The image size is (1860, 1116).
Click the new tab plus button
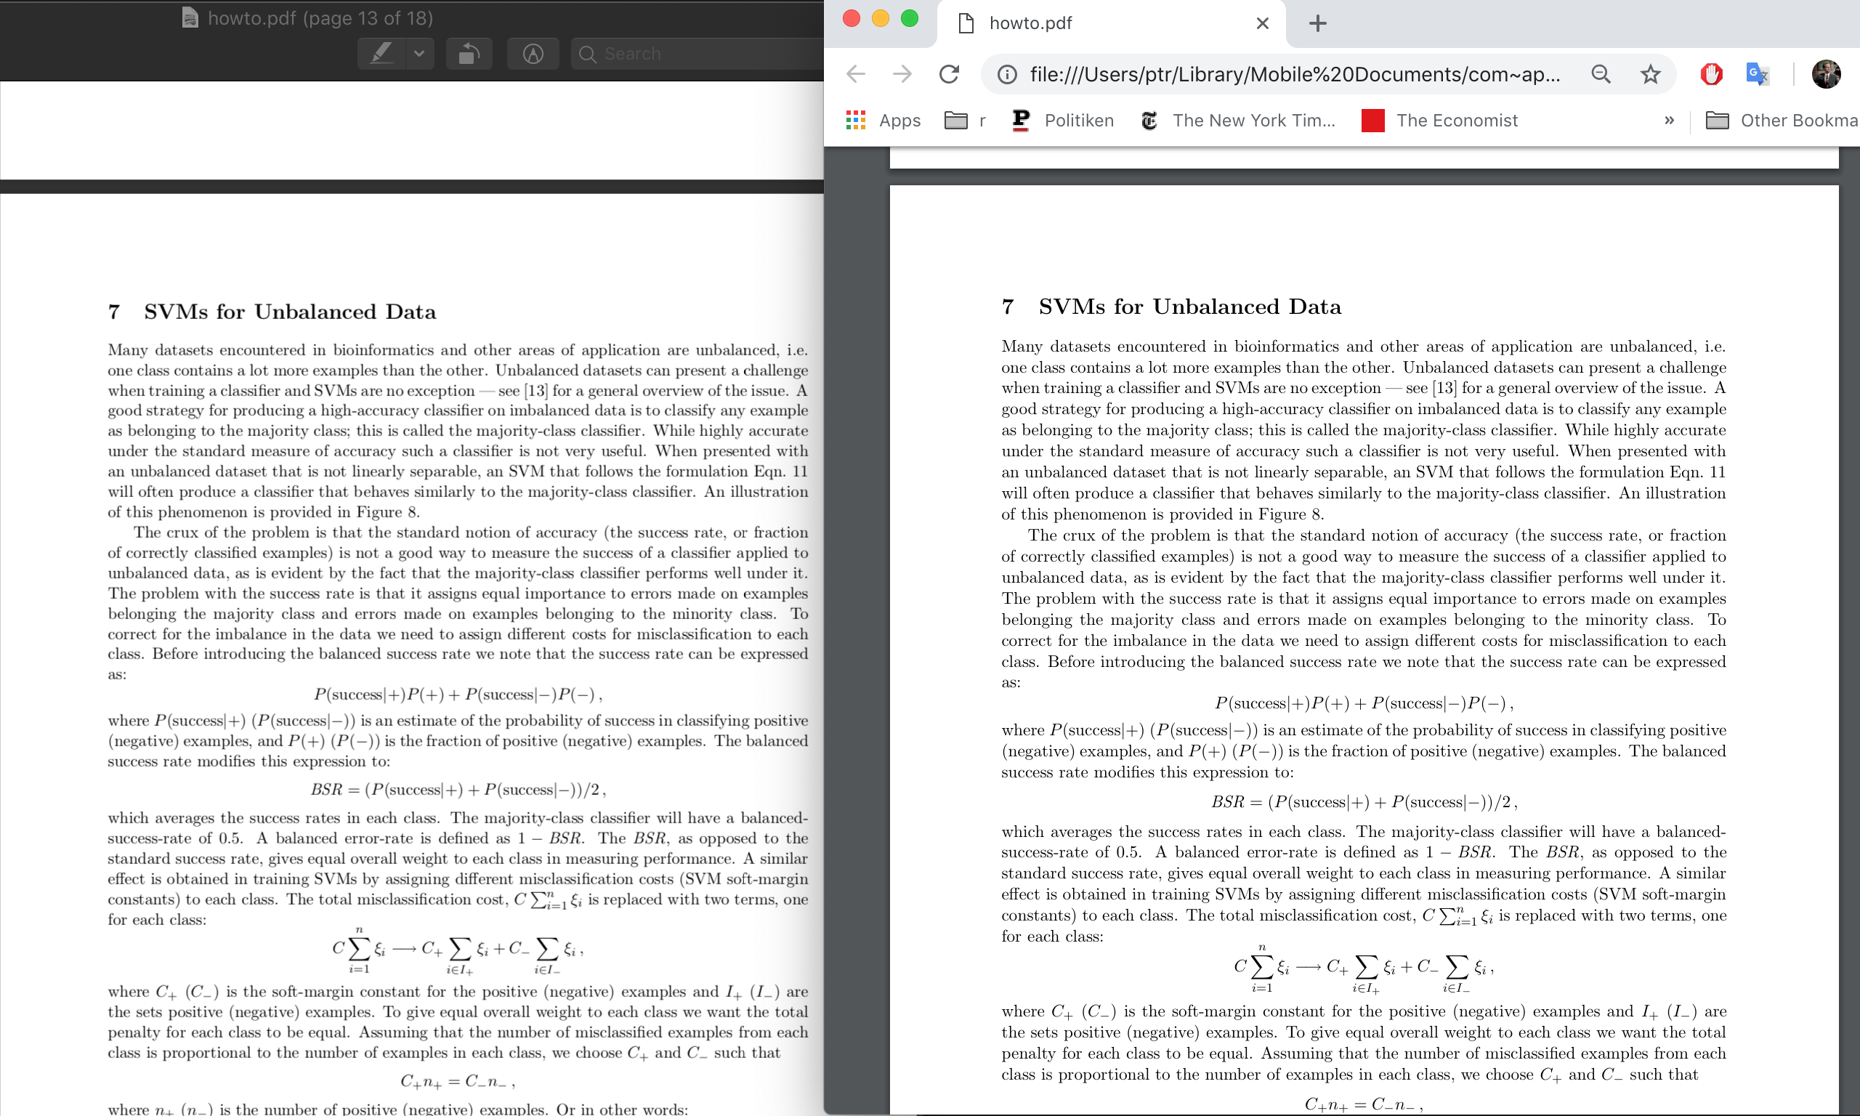coord(1318,23)
